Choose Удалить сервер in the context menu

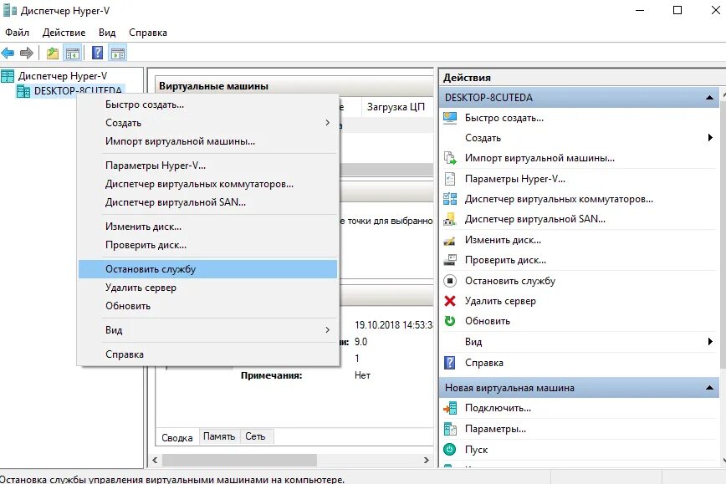208,288
